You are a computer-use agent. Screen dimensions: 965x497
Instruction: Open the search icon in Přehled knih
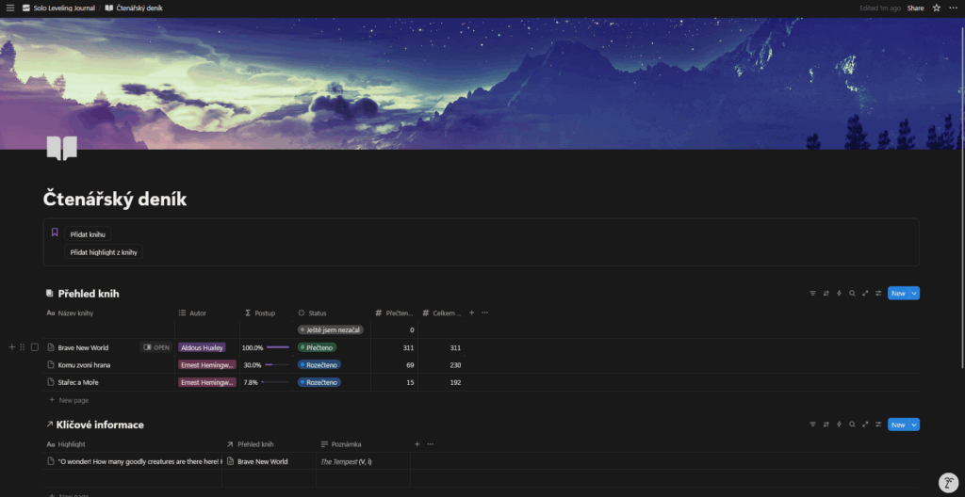pos(852,294)
